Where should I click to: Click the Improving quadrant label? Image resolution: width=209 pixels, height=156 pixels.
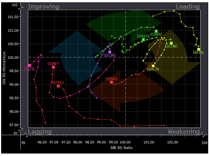(44, 7)
